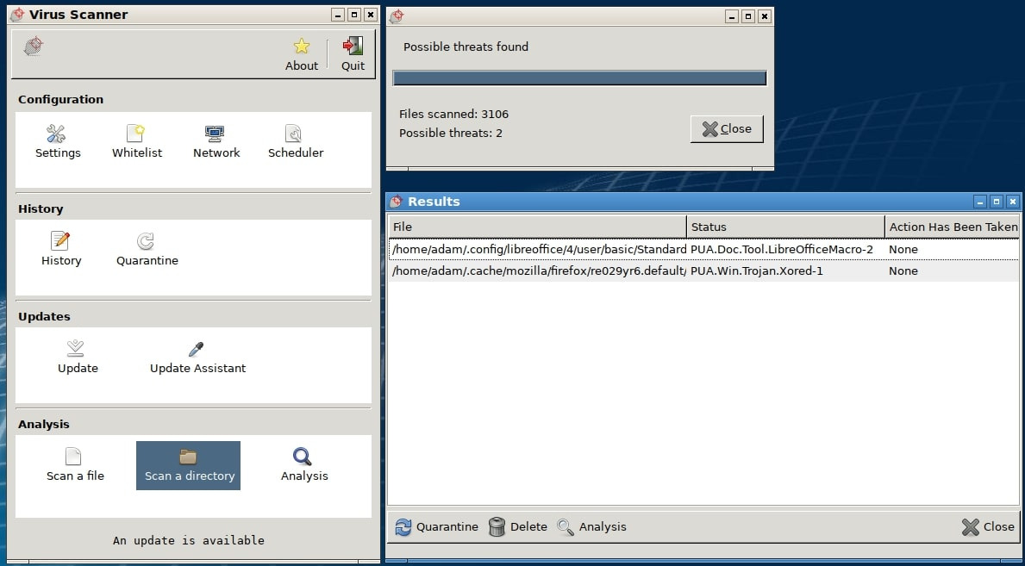Screen dimensions: 1025x566
Task: Click the Update icon
Action: [x=77, y=358]
